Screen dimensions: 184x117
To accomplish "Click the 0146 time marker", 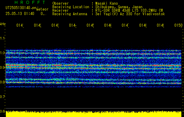I will point(108,25).
